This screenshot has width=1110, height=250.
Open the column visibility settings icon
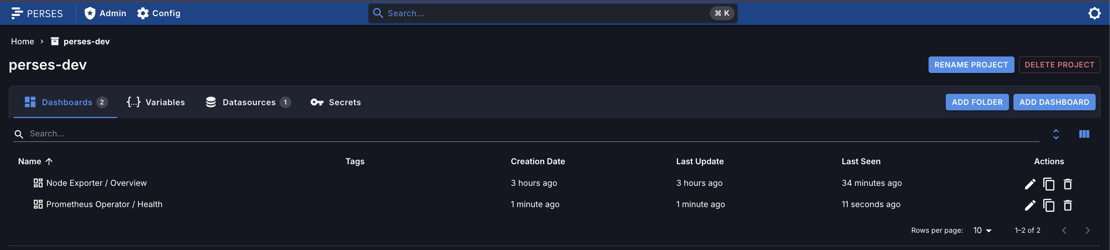(x=1084, y=134)
